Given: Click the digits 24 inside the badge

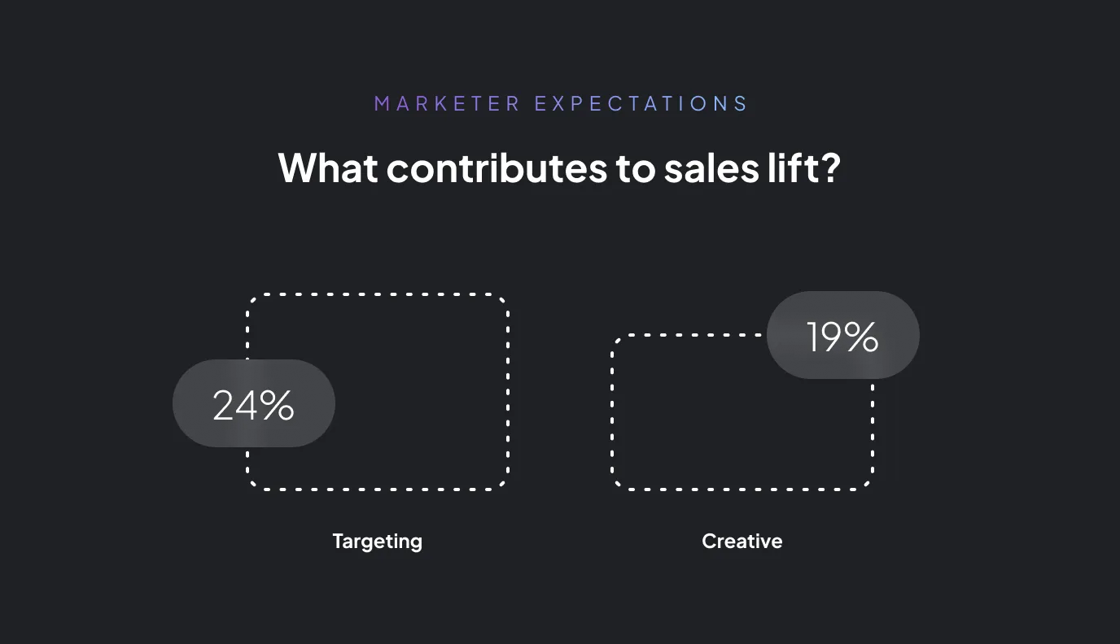Looking at the screenshot, I should (237, 405).
